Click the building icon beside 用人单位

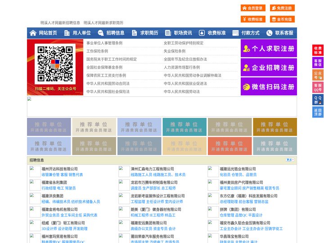pyautogui.click(x=67, y=33)
